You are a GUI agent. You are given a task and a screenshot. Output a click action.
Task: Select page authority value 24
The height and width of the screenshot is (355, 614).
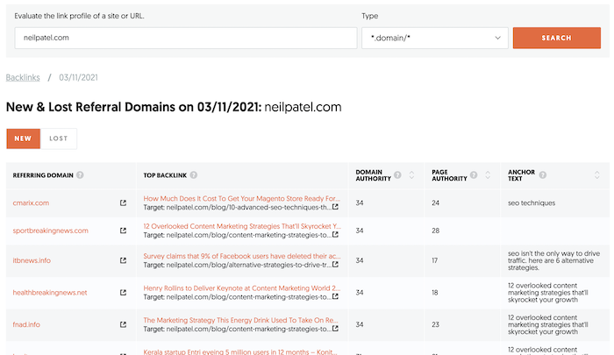[435, 202]
